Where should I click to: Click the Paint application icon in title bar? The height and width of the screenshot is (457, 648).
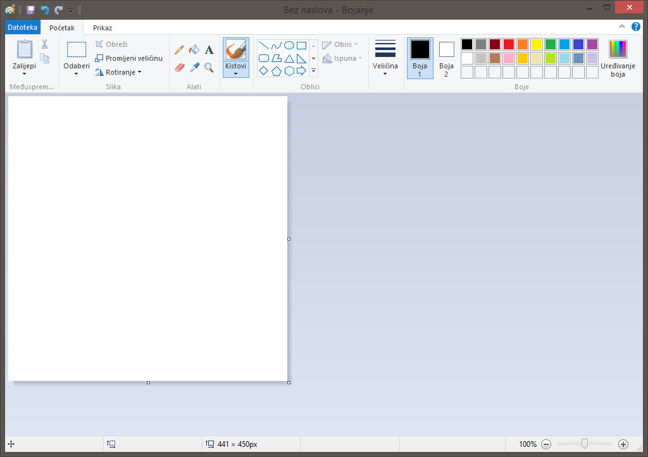[x=10, y=9]
